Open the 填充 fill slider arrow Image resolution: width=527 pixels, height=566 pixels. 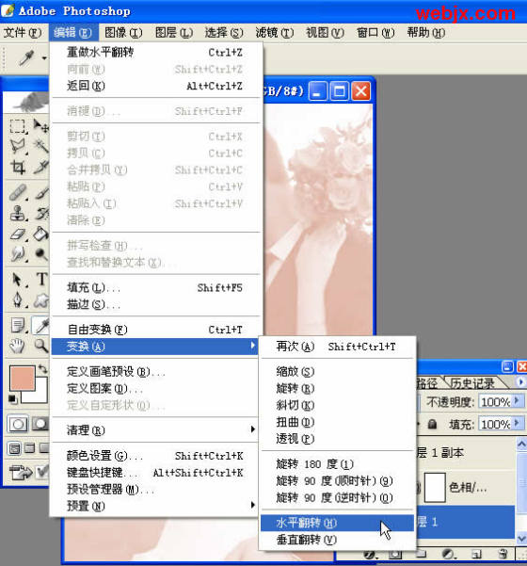point(517,423)
